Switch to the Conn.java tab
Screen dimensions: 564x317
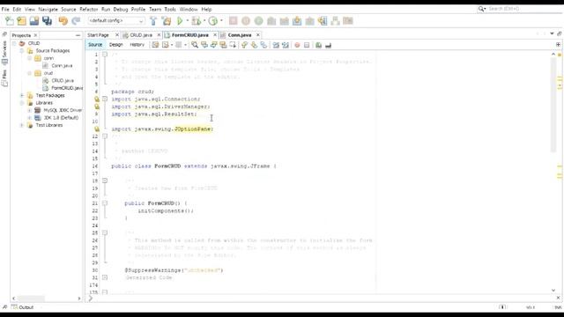pos(240,35)
